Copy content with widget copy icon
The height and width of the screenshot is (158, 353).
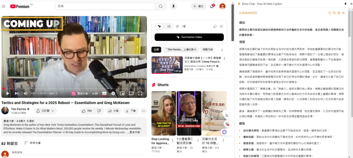pyautogui.click(x=215, y=26)
